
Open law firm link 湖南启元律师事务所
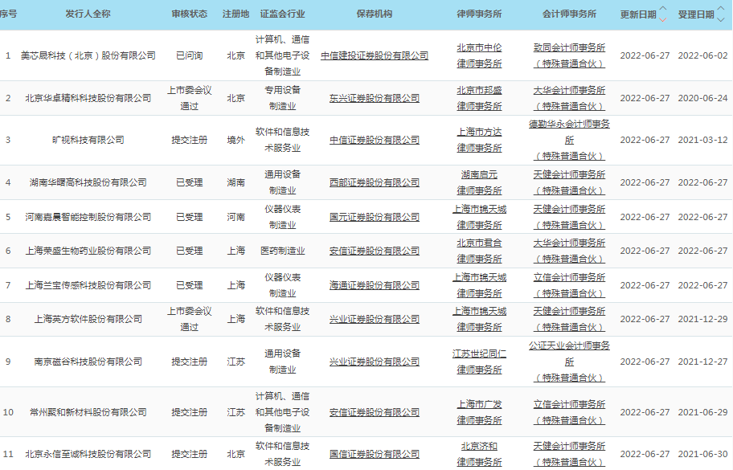tap(479, 182)
